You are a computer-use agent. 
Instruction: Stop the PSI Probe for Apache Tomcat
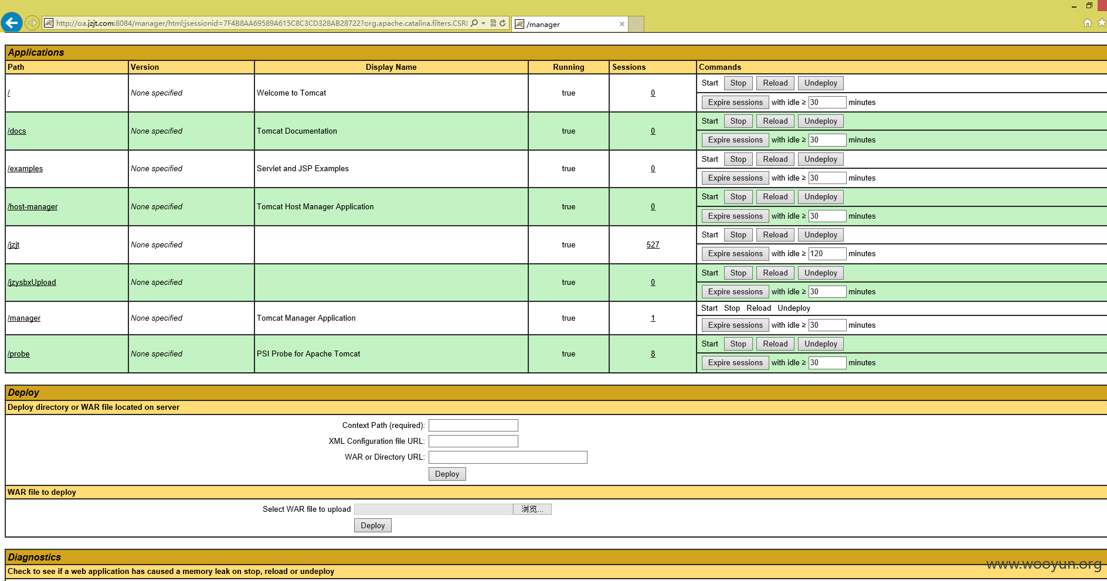coord(738,344)
